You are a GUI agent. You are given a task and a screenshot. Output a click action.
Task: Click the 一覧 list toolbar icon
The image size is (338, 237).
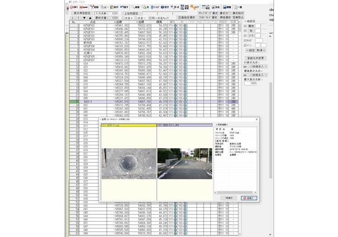point(238,7)
